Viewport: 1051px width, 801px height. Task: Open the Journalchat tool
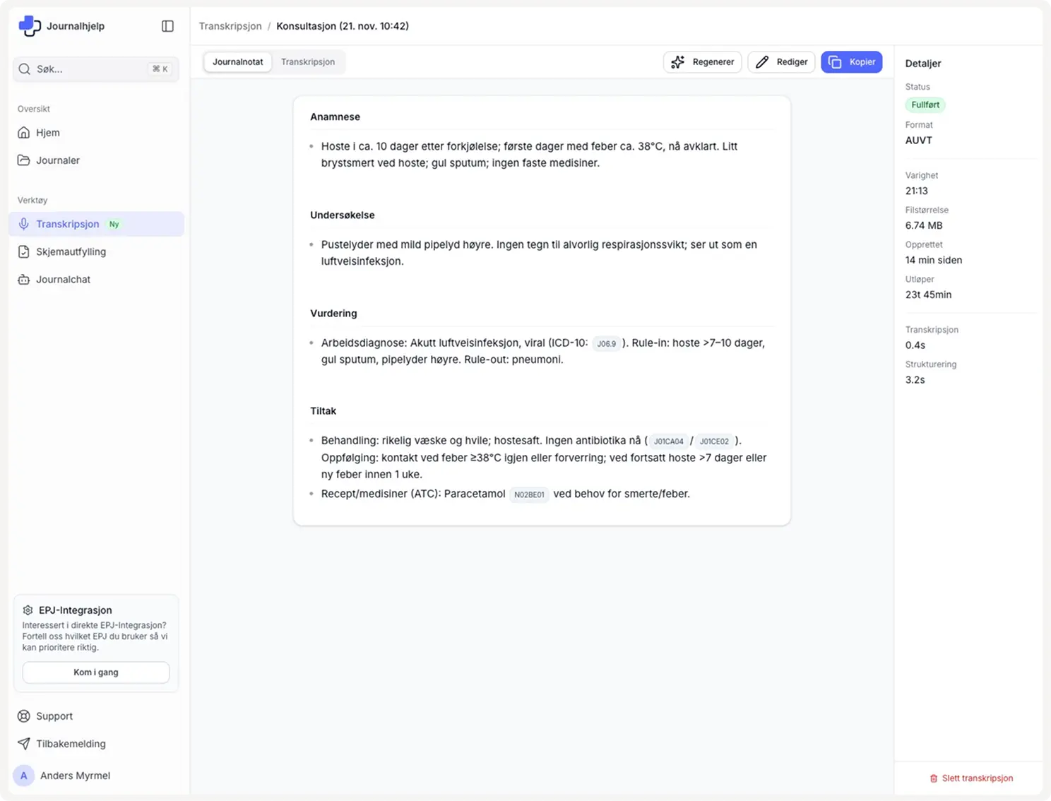63,280
